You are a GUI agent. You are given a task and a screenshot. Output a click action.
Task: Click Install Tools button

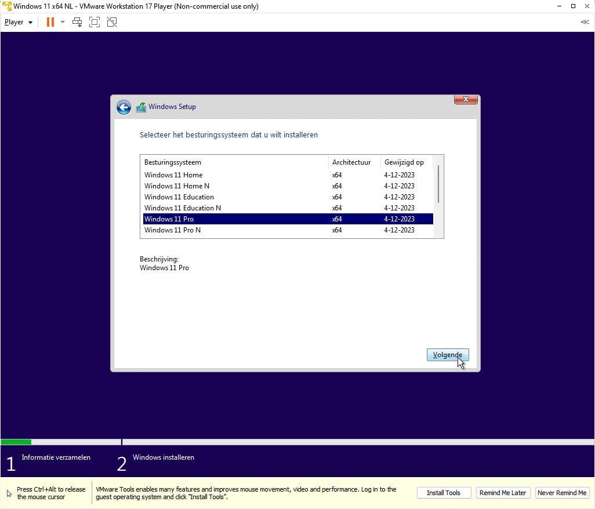(444, 493)
